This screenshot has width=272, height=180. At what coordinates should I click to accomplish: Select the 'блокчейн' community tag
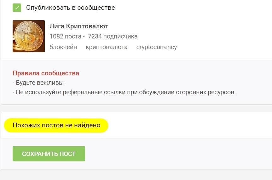coord(63,47)
